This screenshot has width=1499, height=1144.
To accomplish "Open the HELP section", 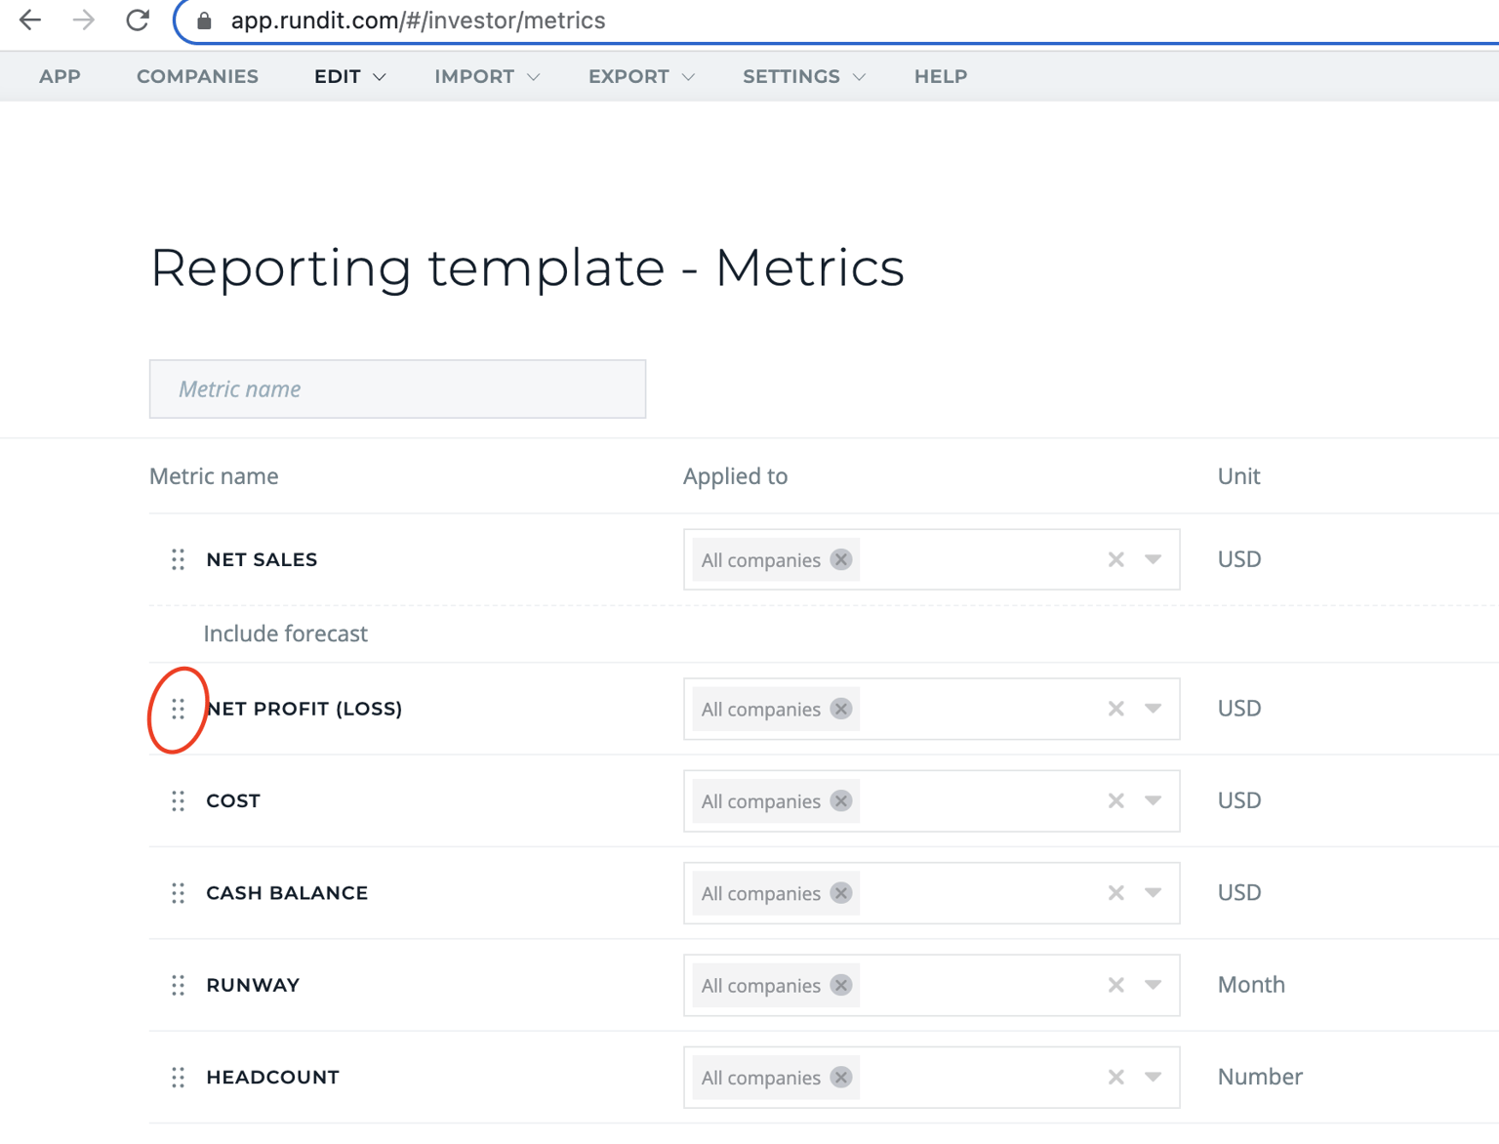I will (940, 76).
